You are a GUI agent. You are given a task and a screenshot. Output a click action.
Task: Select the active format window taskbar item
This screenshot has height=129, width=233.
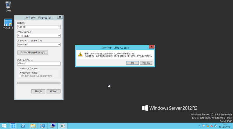point(63,126)
